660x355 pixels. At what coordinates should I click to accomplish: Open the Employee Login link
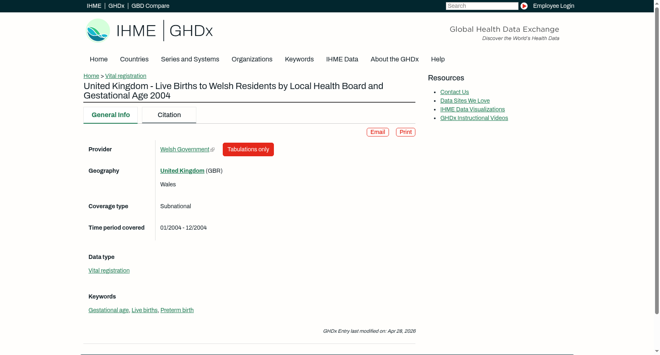pos(554,6)
